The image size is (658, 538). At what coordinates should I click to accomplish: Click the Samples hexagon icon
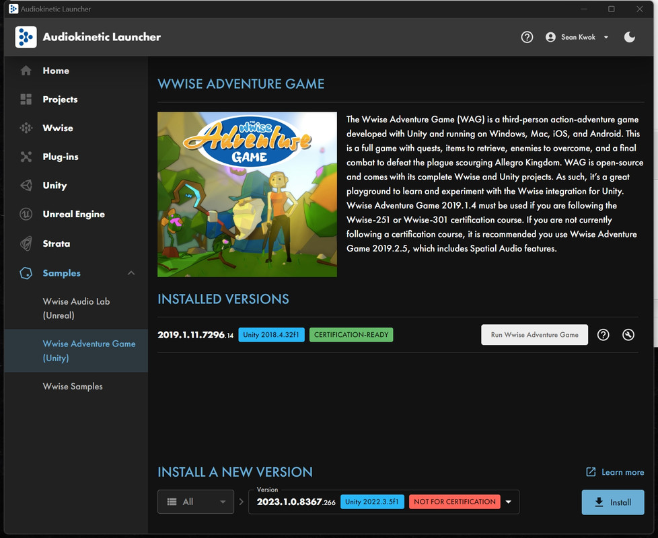26,273
